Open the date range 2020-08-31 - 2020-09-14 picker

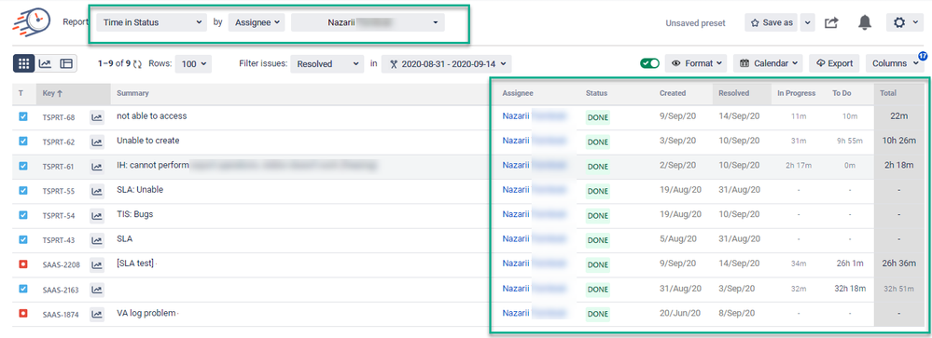446,63
